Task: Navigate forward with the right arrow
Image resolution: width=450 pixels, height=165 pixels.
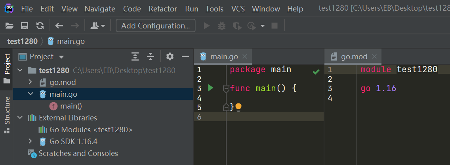Action: click(75, 26)
